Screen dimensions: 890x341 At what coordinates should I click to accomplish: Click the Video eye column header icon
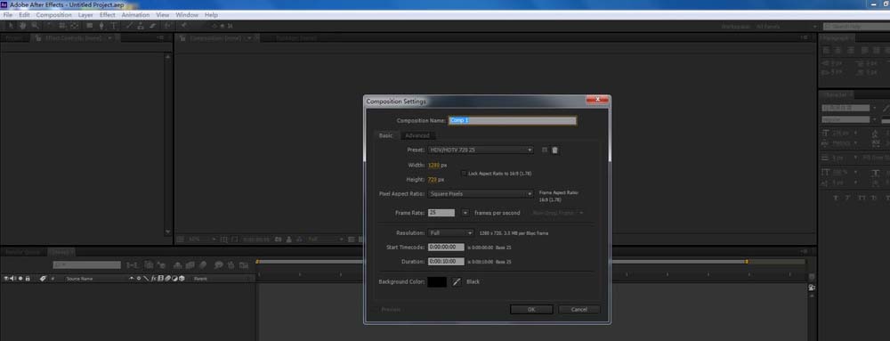coord(6,279)
